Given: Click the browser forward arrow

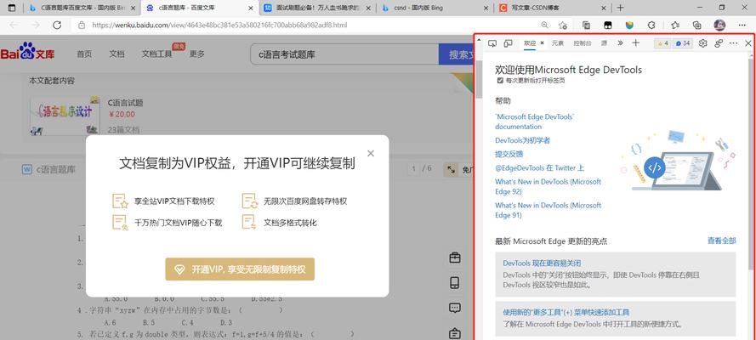Looking at the screenshot, I should pyautogui.click(x=35, y=25).
